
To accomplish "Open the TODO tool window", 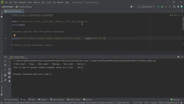I will click(32, 100).
